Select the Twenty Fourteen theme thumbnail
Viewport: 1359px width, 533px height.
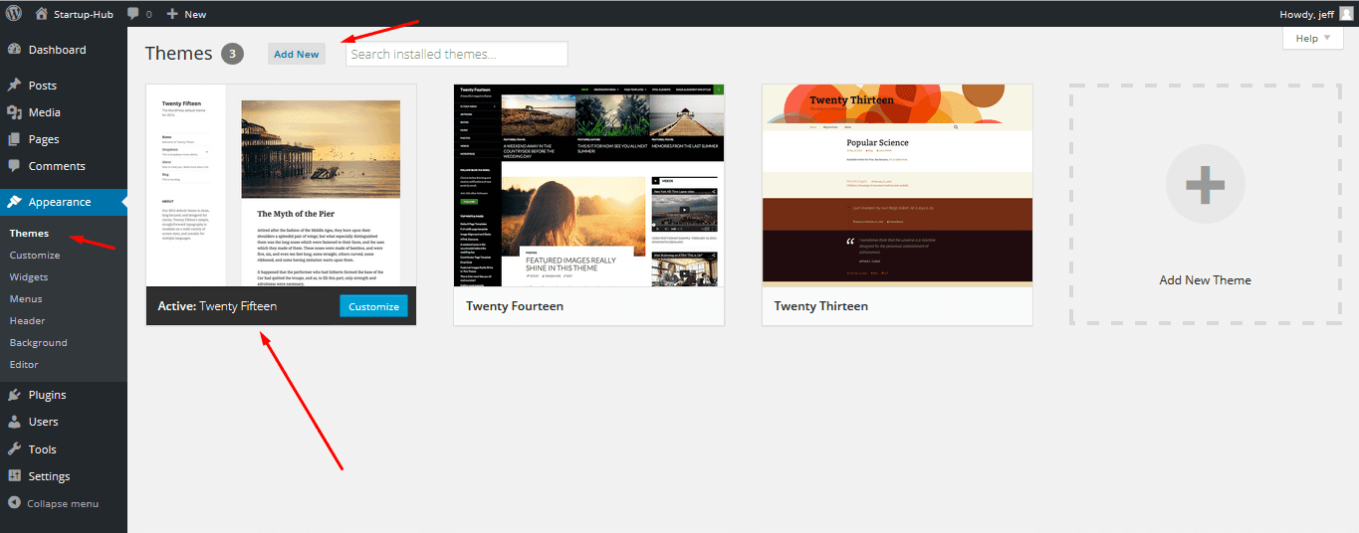[x=588, y=186]
